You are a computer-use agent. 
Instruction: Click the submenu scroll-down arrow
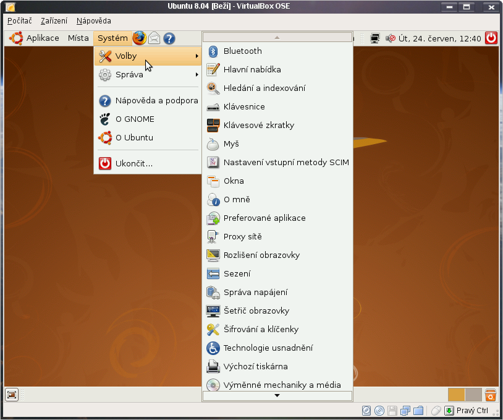(277, 396)
